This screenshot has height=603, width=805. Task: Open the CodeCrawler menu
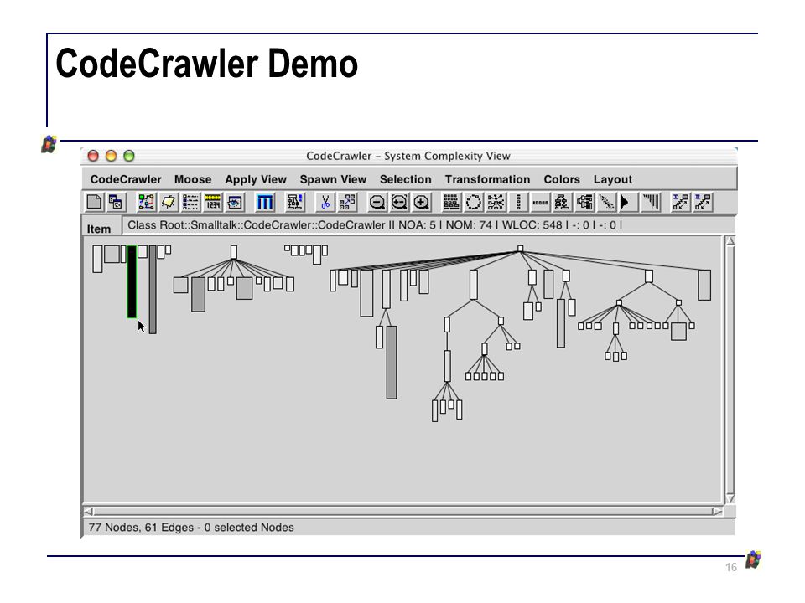click(126, 179)
